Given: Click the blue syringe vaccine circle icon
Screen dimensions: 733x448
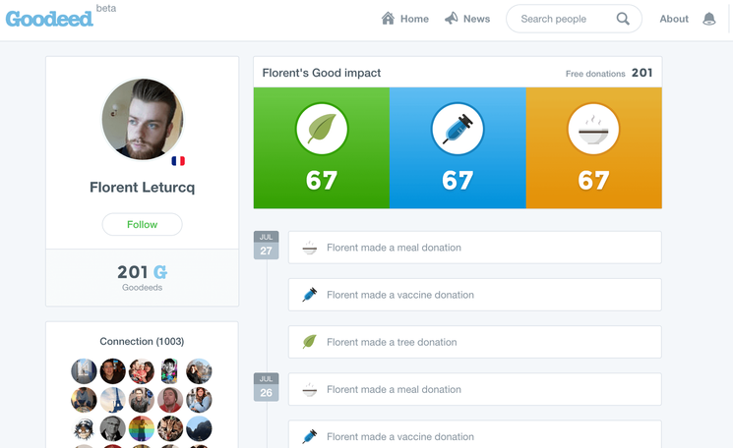Looking at the screenshot, I should coord(458,129).
